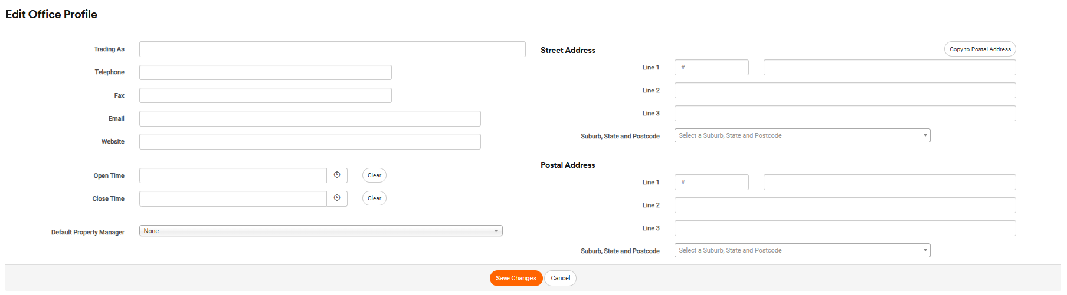This screenshot has width=1067, height=295.
Task: Click into the Open Time text field
Action: tap(233, 175)
